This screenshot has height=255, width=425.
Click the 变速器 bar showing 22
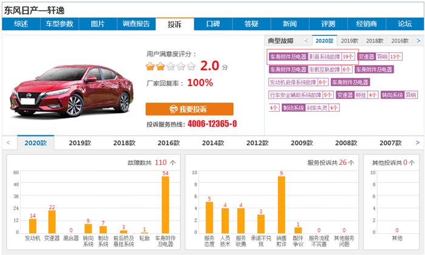pos(52,222)
